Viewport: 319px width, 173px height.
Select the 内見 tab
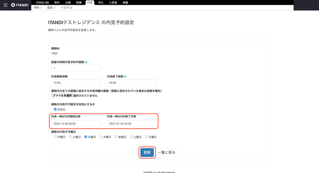click(x=90, y=3)
